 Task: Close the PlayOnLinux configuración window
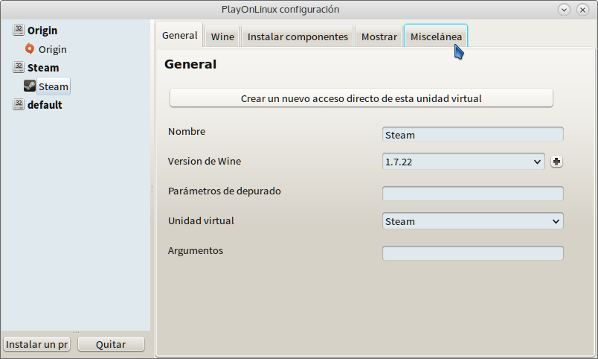582,10
